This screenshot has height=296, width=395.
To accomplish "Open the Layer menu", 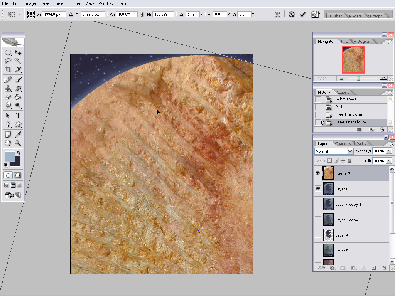I will coord(46,3).
